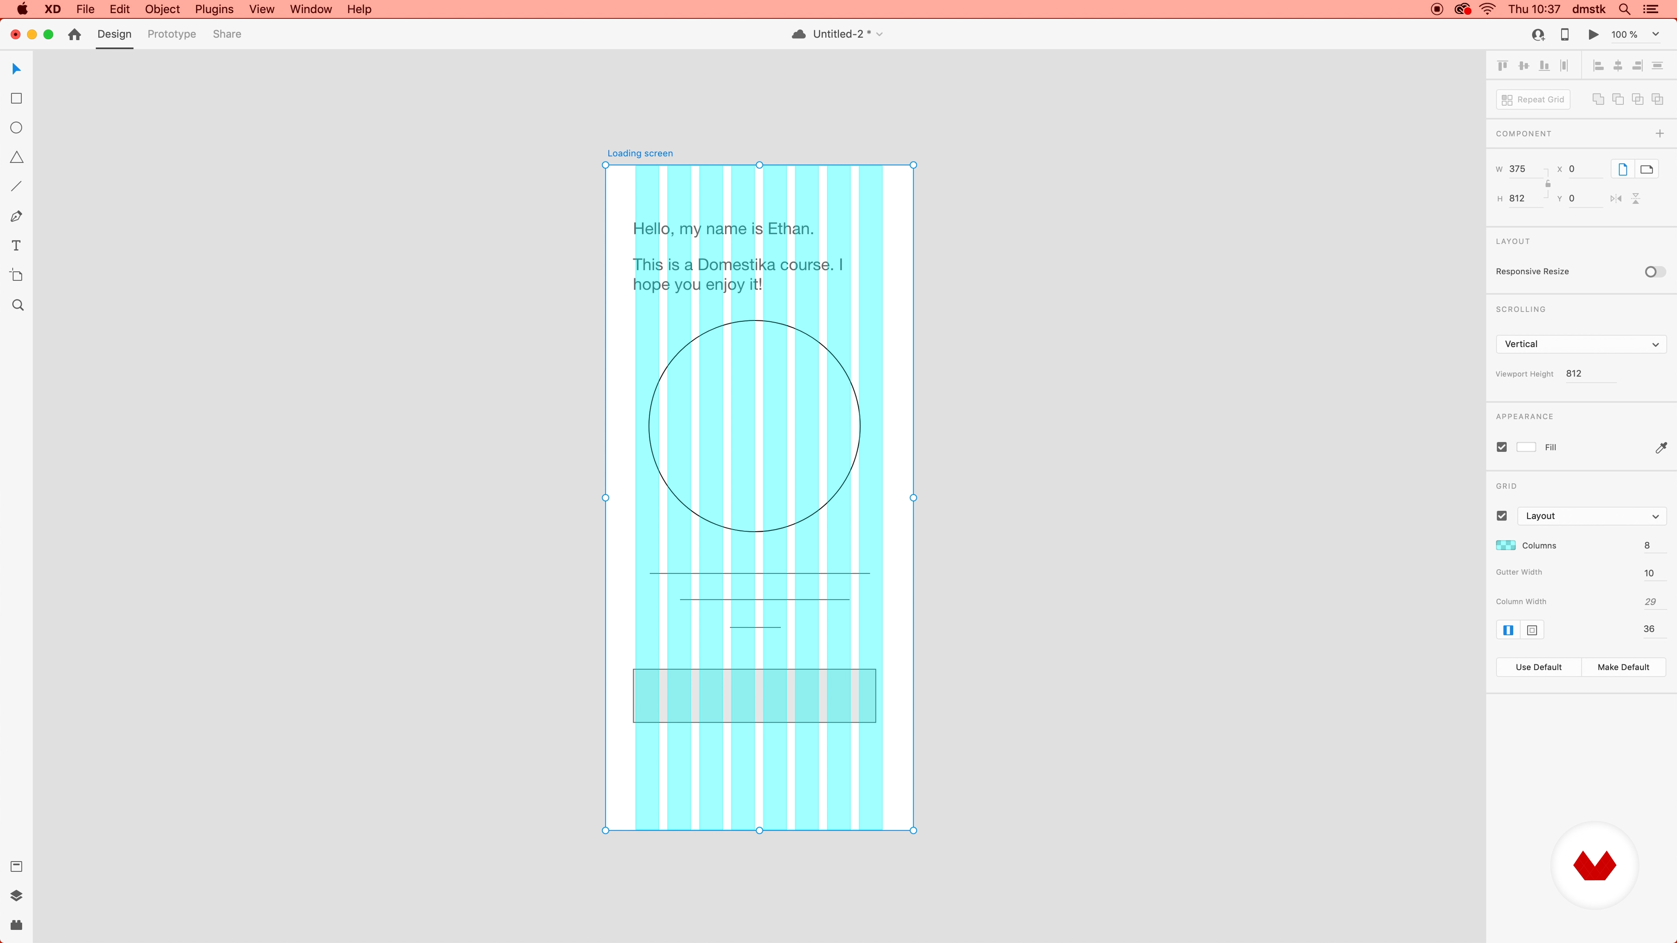Open the Object menu
This screenshot has width=1677, height=943.
[x=162, y=9]
